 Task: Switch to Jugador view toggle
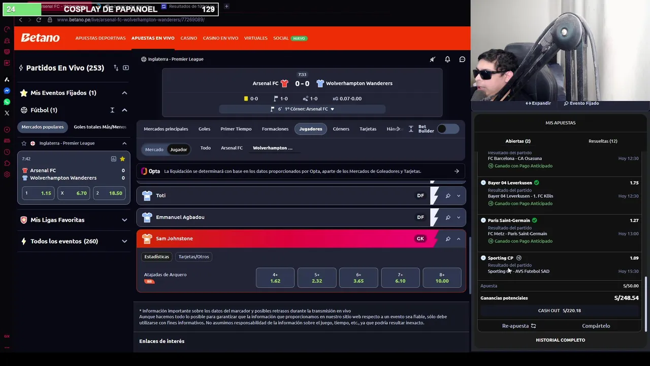[178, 149]
